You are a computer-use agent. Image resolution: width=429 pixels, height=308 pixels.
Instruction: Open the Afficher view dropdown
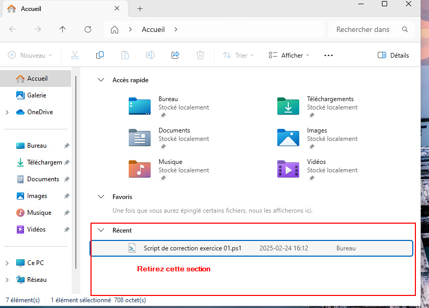click(289, 56)
